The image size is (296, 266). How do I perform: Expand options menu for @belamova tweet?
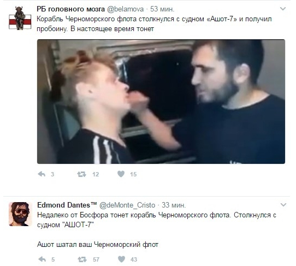[x=282, y=9]
